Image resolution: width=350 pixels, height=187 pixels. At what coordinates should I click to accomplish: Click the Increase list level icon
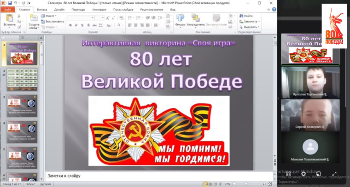click(153, 18)
